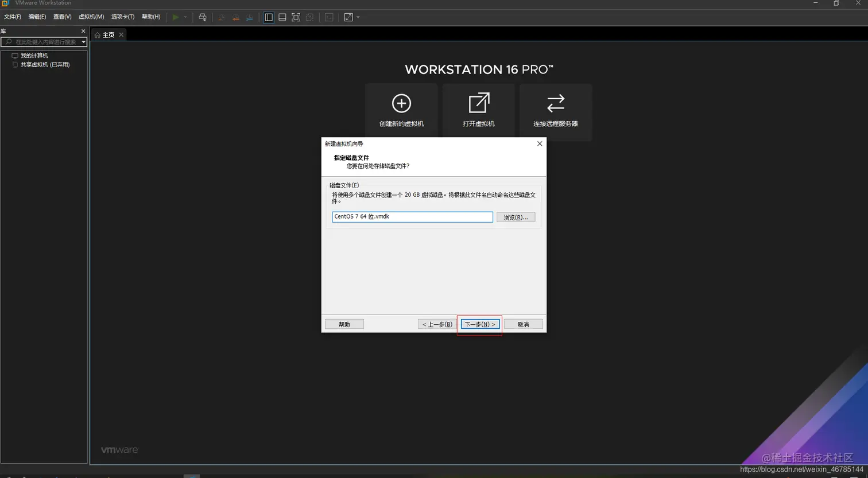
Task: Open the 选项卡(T) menu
Action: 123,17
